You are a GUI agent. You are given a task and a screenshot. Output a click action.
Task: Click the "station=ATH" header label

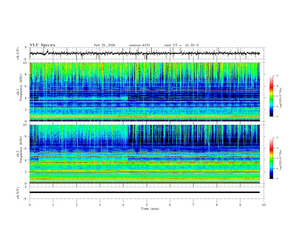click(x=139, y=45)
